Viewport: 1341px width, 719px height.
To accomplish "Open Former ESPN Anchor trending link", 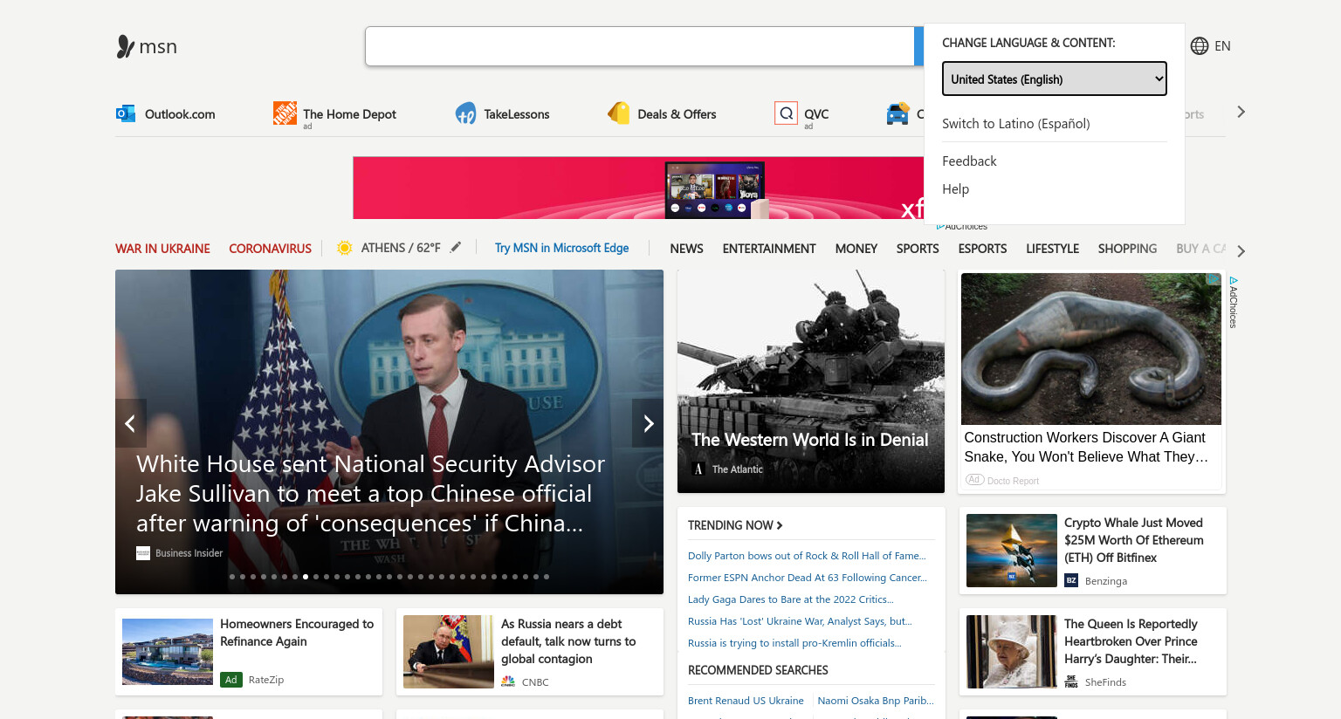I will [x=808, y=578].
